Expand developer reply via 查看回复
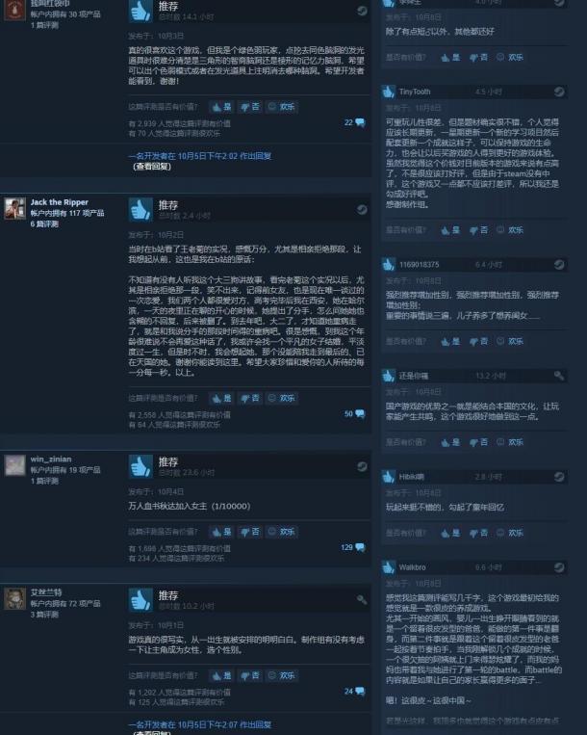Viewport: 587px width, 735px height. click(x=152, y=167)
